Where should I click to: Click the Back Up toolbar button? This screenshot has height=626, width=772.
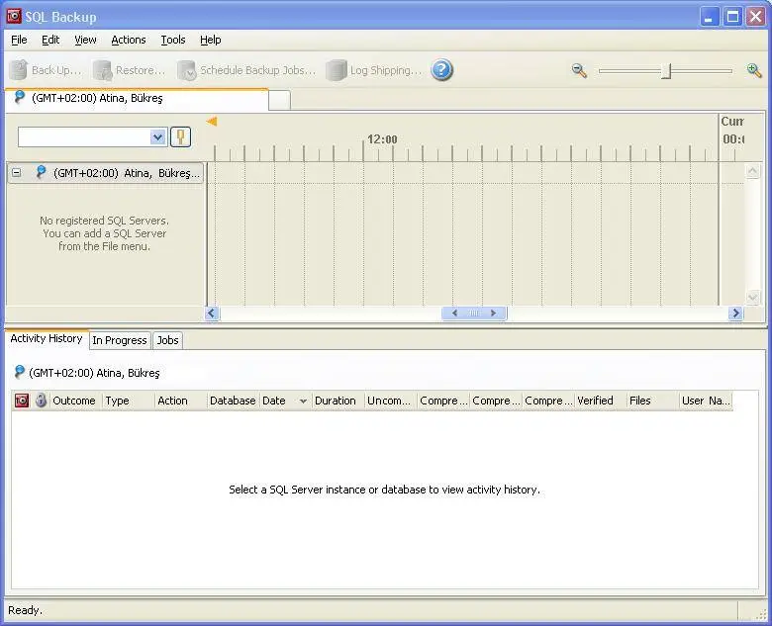[46, 70]
